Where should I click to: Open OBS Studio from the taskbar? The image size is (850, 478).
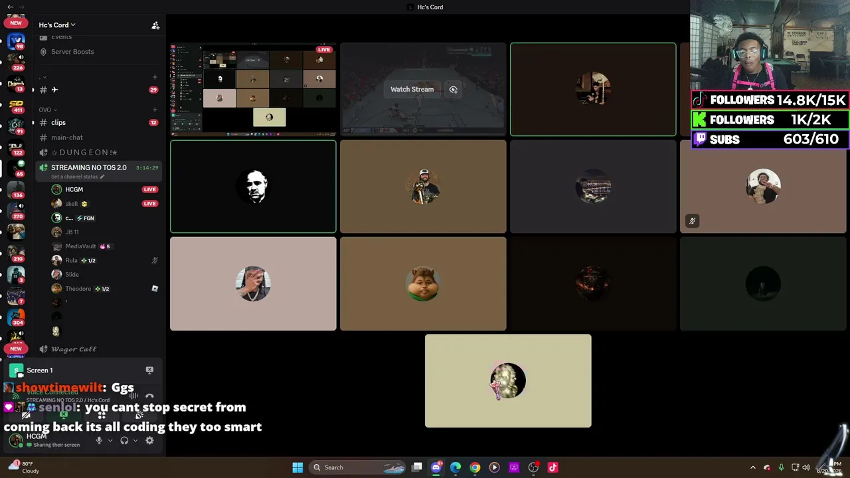(533, 467)
